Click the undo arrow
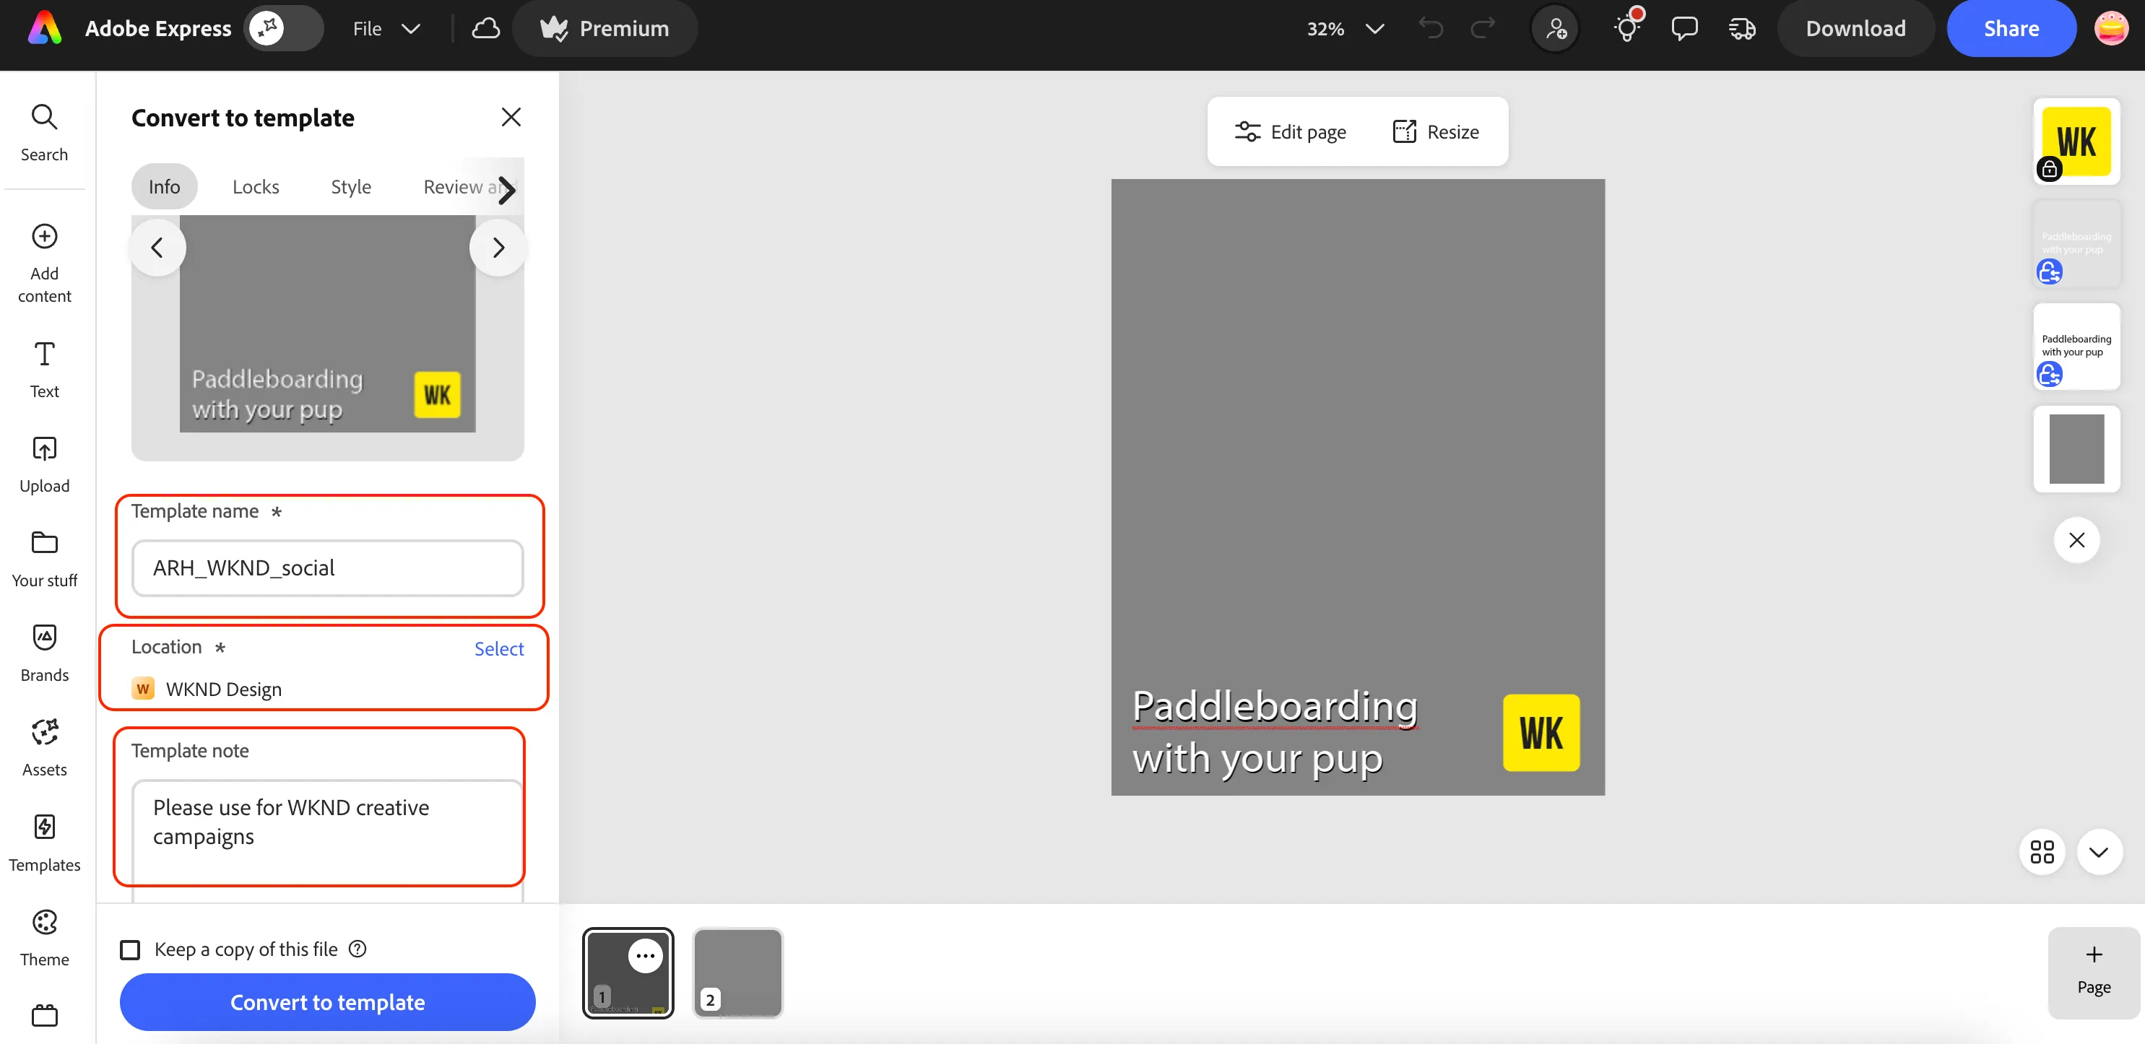Image resolution: width=2145 pixels, height=1044 pixels. [1431, 28]
